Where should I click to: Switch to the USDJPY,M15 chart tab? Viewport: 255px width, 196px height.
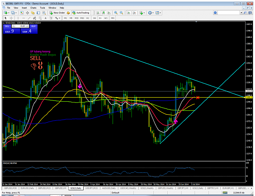(x=91, y=188)
